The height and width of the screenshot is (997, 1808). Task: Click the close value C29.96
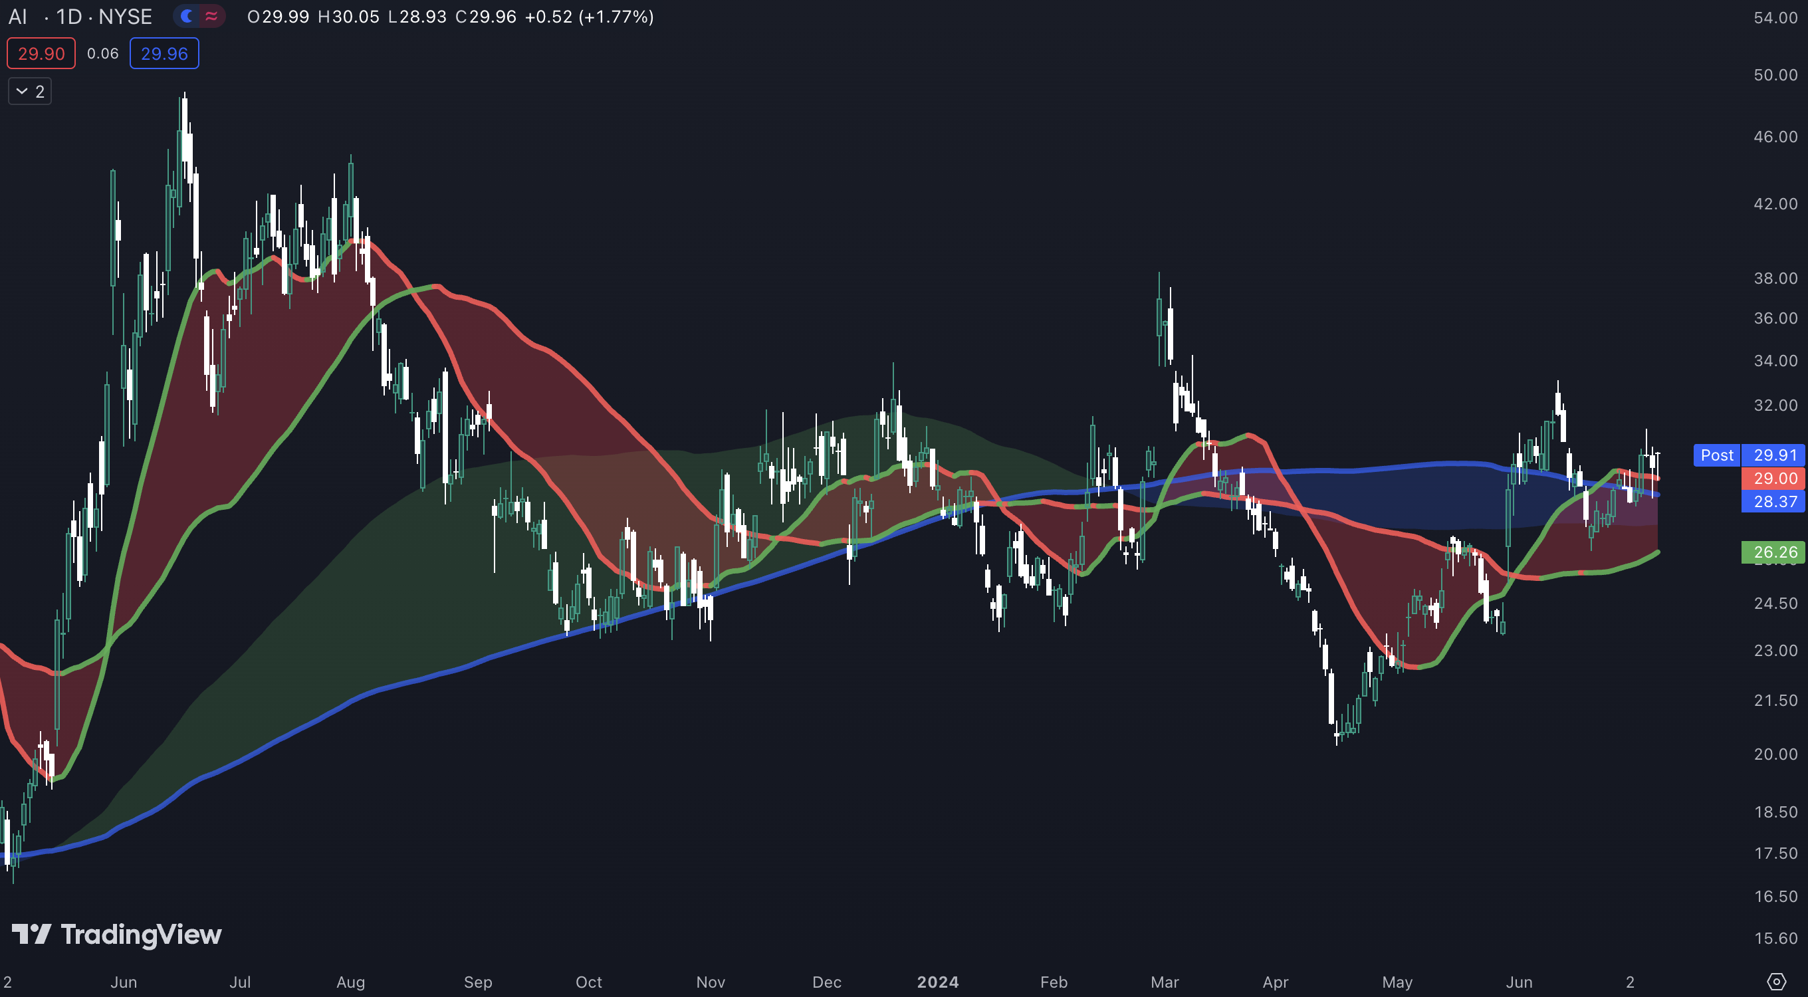coord(486,16)
